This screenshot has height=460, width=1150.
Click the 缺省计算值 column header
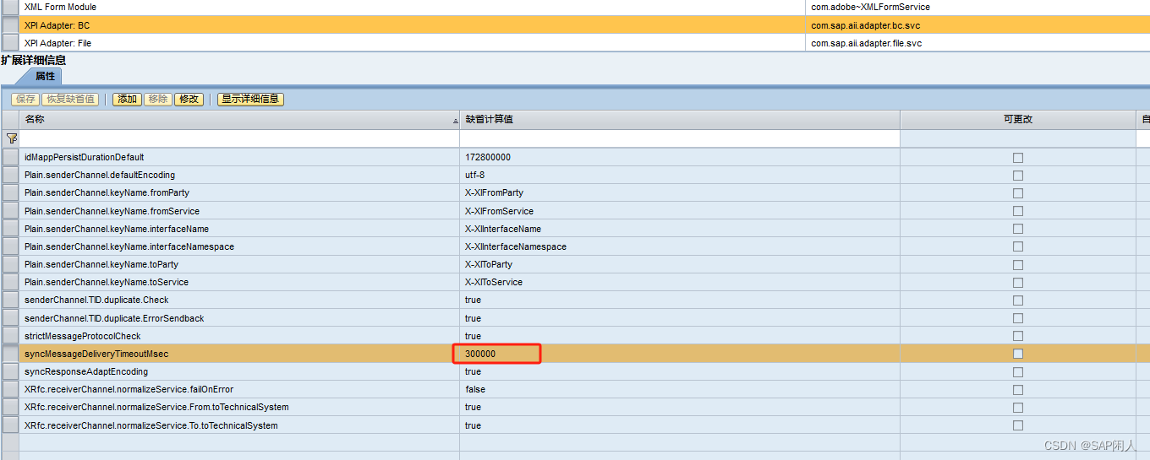[680, 120]
